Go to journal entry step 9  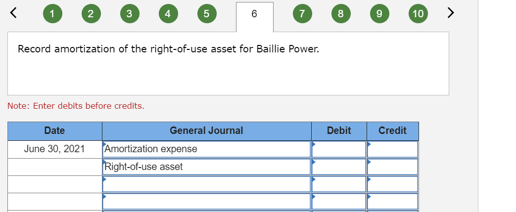379,14
